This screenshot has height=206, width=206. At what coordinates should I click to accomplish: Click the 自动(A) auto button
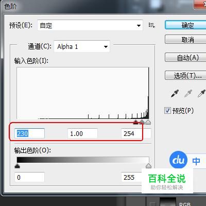185,57
